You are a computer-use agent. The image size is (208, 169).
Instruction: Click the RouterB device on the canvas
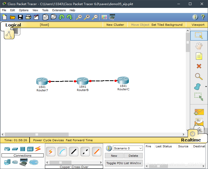click(82, 81)
